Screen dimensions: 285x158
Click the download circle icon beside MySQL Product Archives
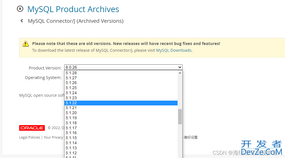(20, 9)
